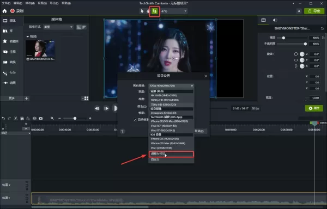Toggle the checkbox in the project settings dialog
This screenshot has width=327, height=209.
point(135,120)
